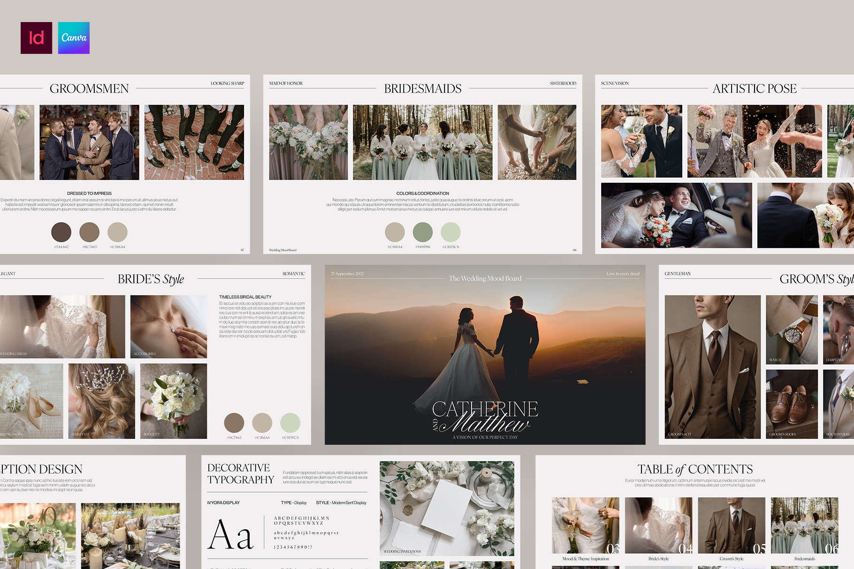Open the Groom's Shoes photo
Viewport: 854px width, 569px height.
[792, 404]
